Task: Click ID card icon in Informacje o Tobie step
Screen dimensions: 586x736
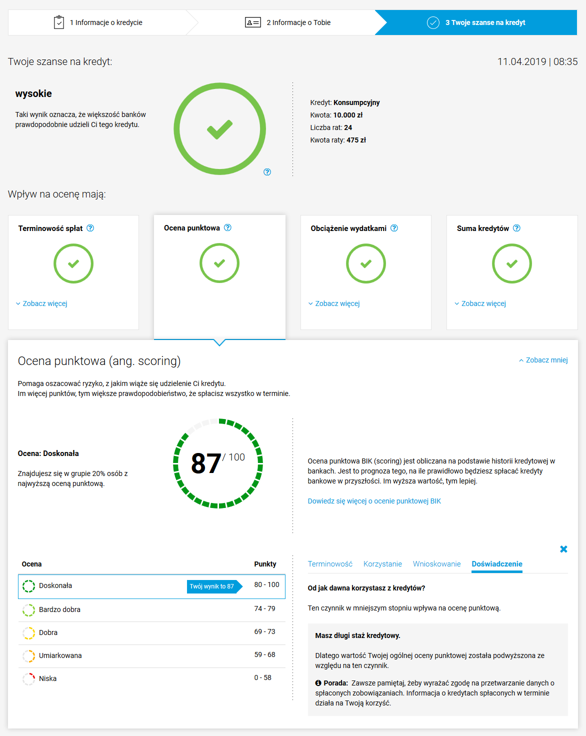Action: [253, 22]
